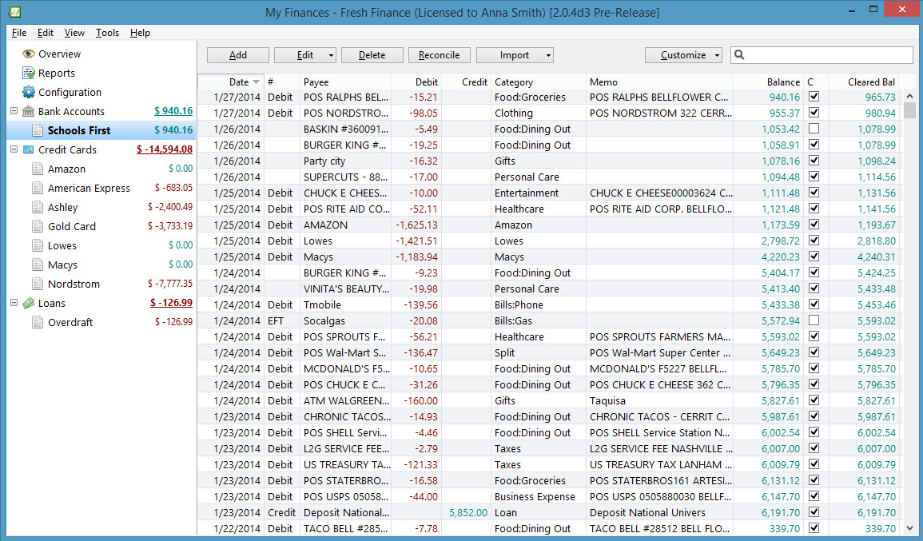Viewport: 923px width, 541px height.
Task: Click the Reconcile button
Action: tap(440, 55)
